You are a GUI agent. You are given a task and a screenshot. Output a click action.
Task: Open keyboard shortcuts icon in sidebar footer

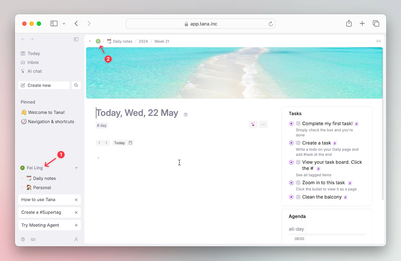tap(33, 240)
